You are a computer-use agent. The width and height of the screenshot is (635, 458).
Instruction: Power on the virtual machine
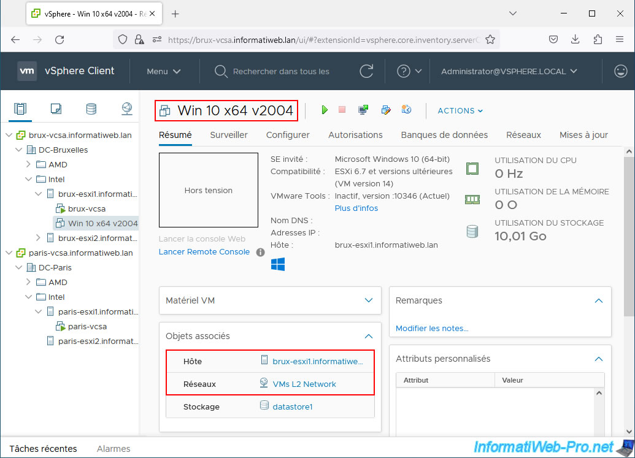point(325,110)
